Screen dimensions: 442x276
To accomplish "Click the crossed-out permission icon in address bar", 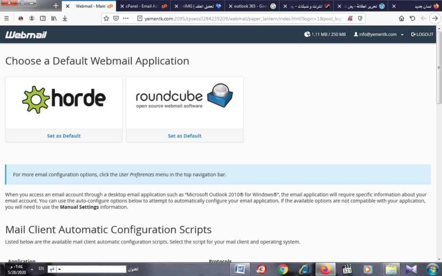I will [x=350, y=18].
